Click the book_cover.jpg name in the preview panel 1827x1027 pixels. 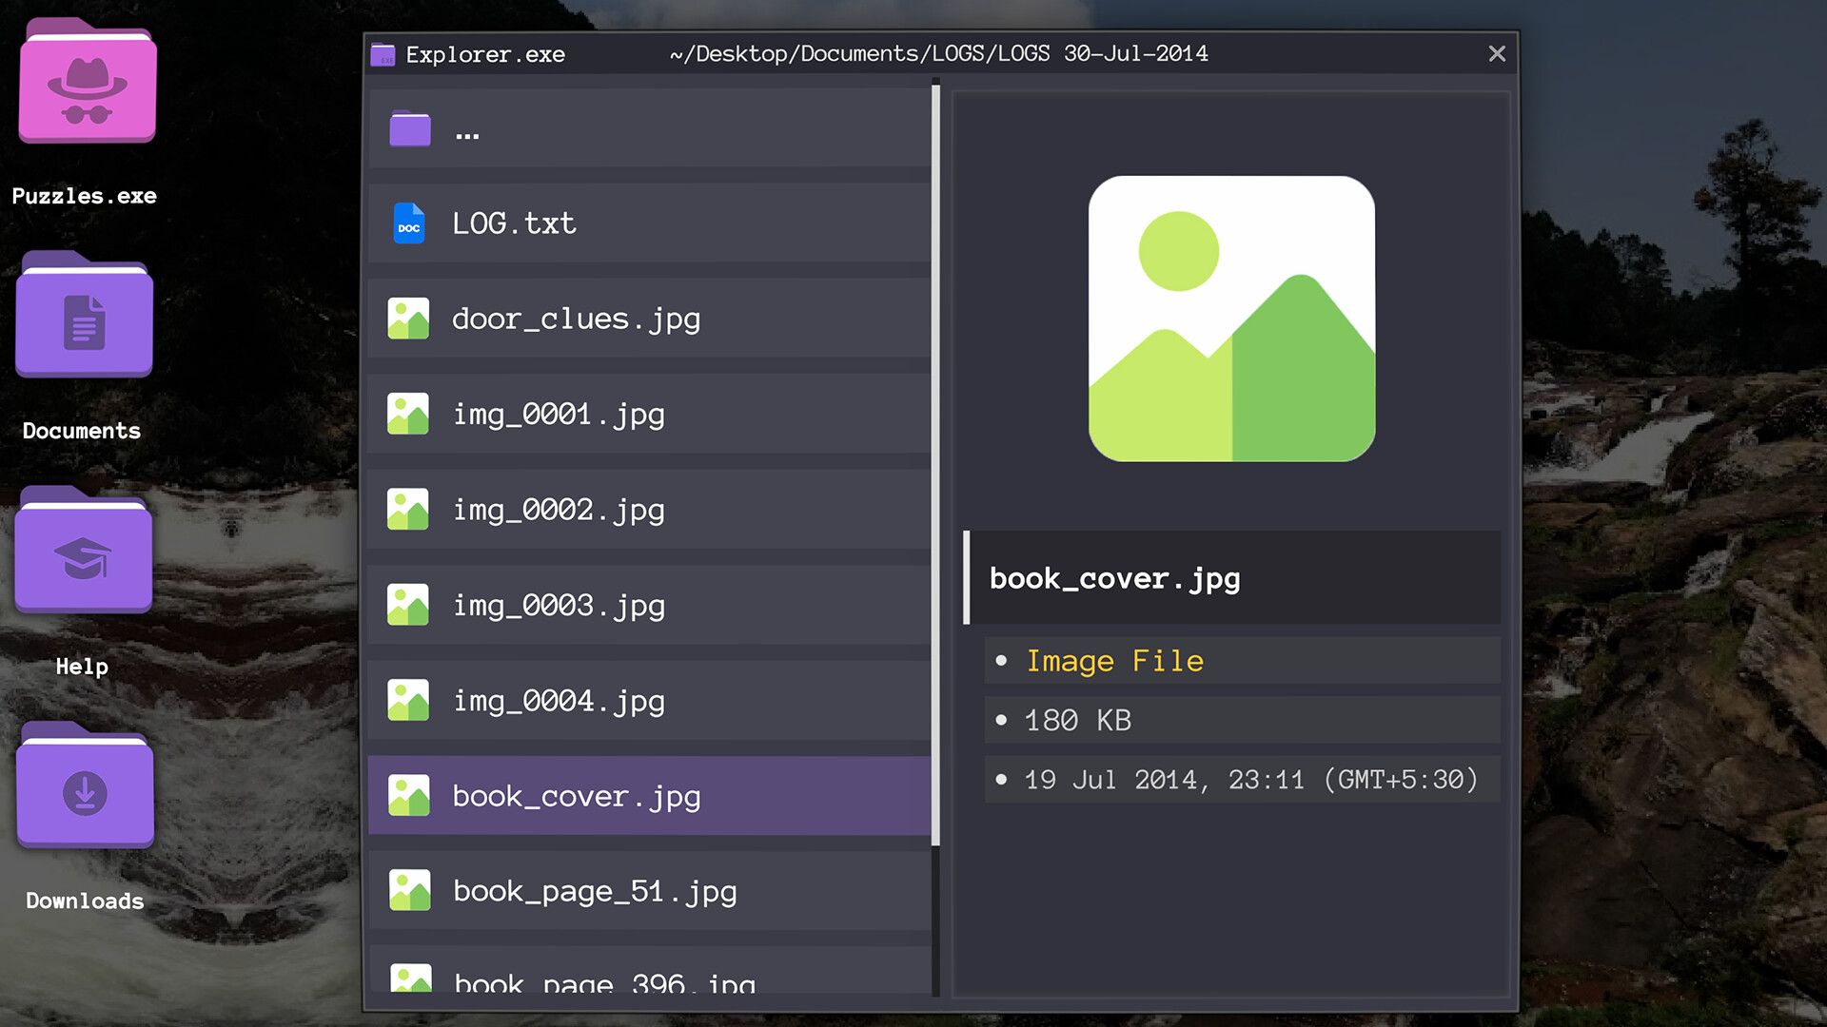pos(1114,578)
